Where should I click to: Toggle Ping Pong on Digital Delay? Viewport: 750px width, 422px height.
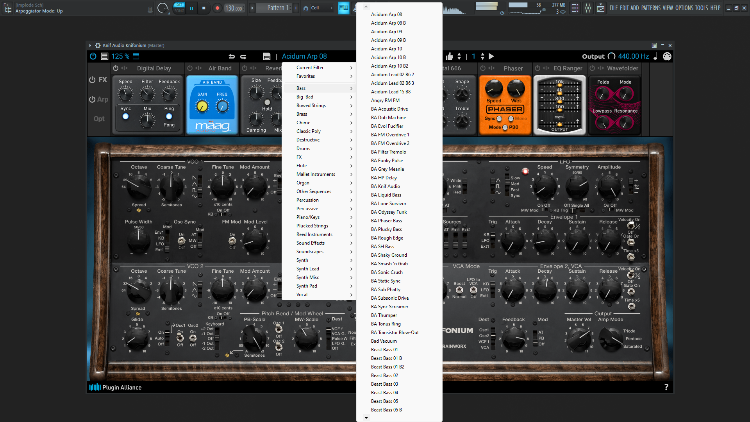pyautogui.click(x=169, y=116)
